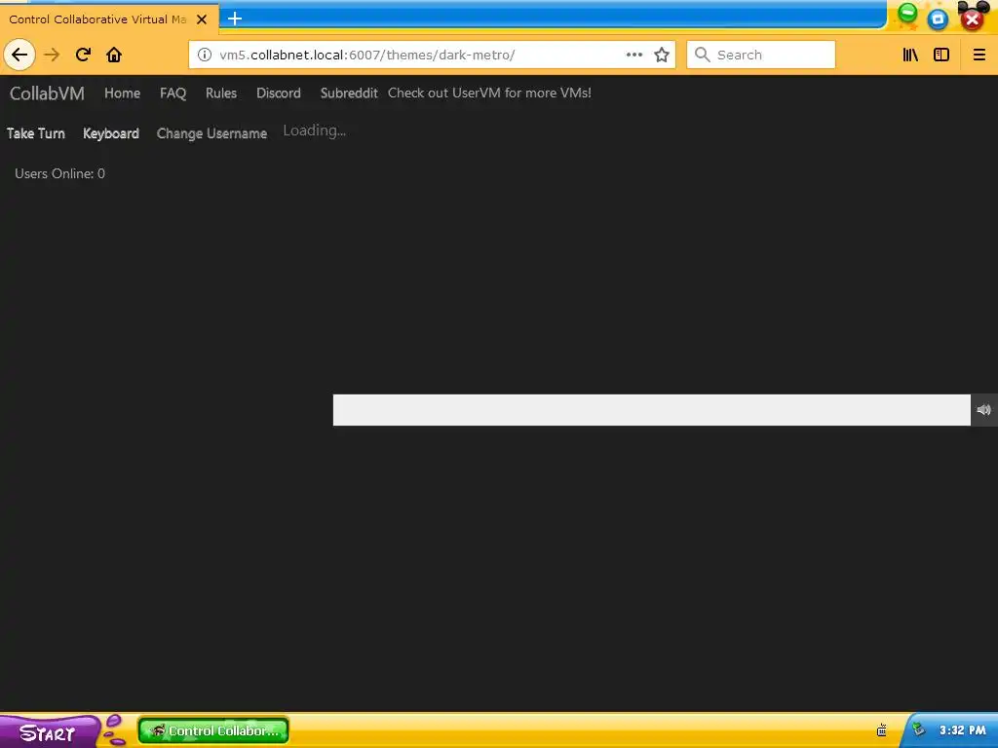Go back with the browser back arrow

(19, 55)
